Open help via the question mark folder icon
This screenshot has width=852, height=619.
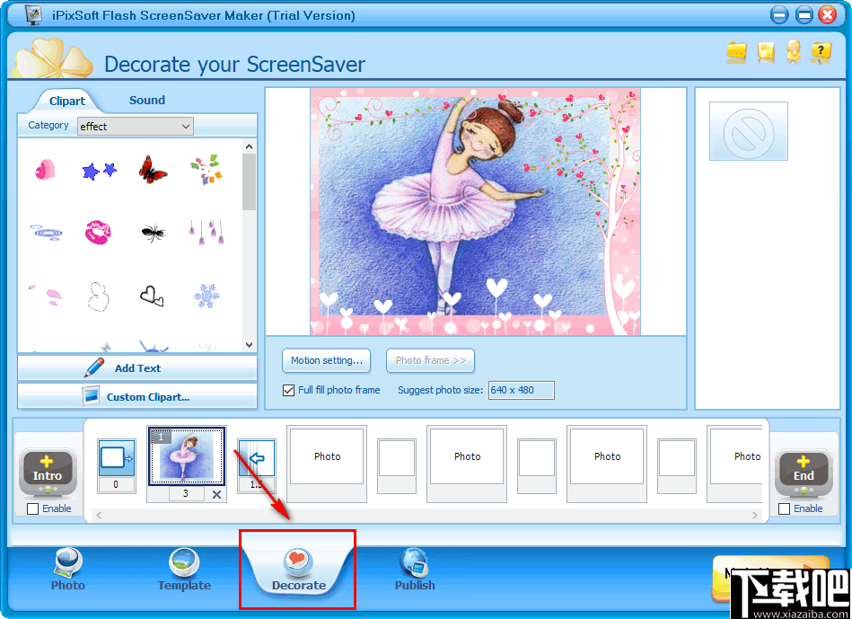821,53
